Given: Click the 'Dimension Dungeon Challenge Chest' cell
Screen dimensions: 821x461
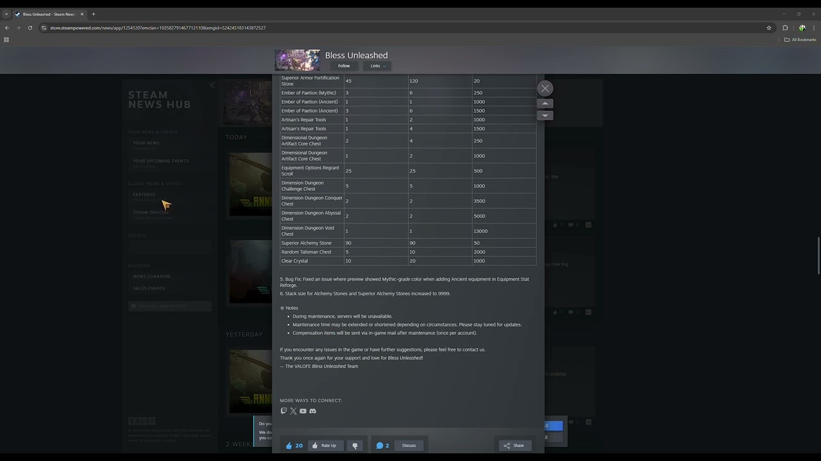Looking at the screenshot, I should tap(312, 186).
